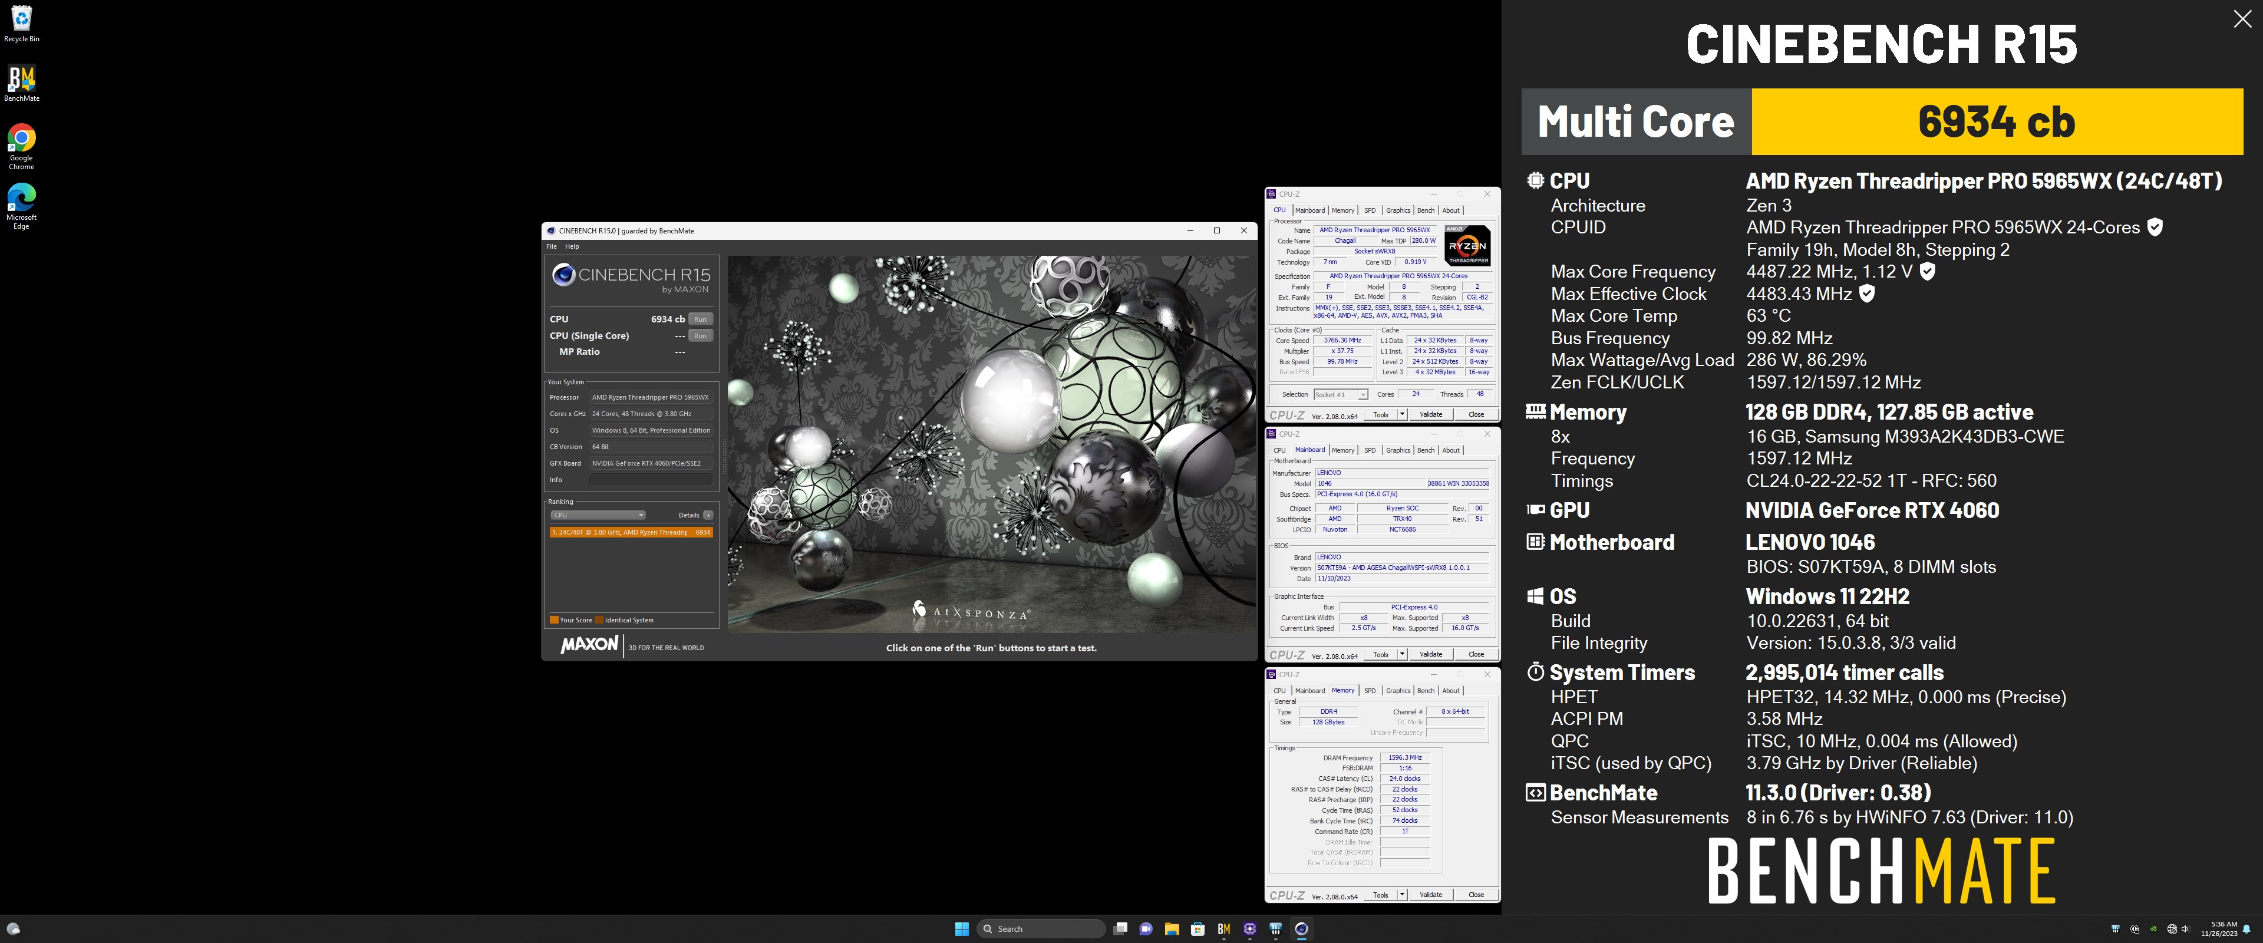Open the network status tray icon

tap(2172, 929)
